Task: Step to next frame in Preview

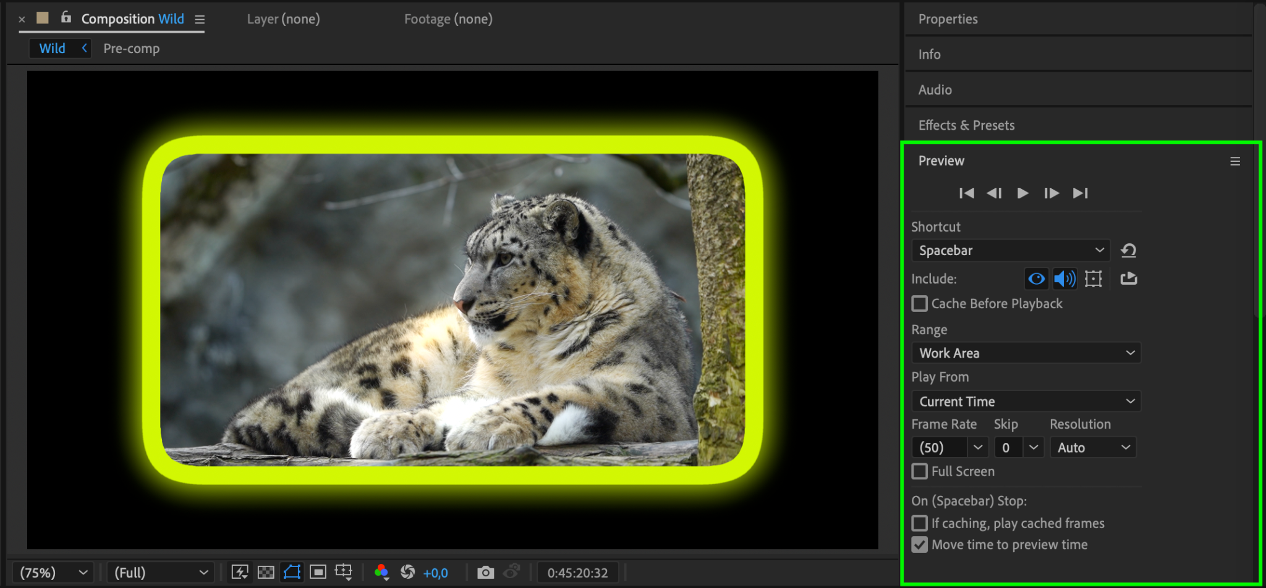Action: click(x=1051, y=193)
